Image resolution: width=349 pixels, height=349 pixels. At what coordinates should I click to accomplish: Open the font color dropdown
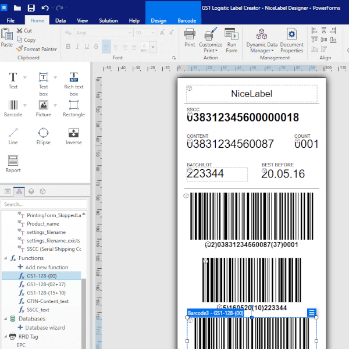(153, 47)
